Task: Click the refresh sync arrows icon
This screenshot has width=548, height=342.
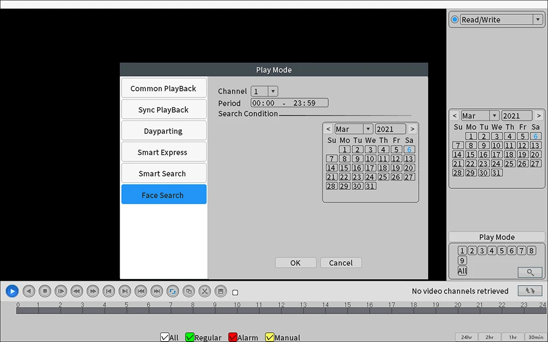Action: tap(530, 291)
